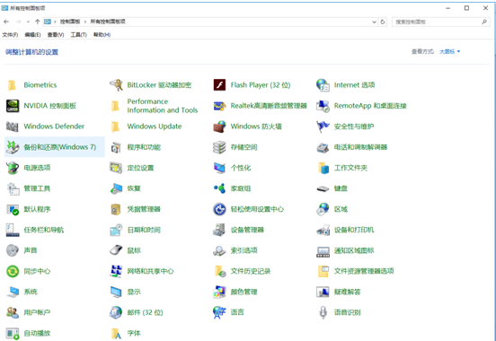This screenshot has width=496, height=341.
Task: Open the 文件(F) menu
Action: point(10,35)
